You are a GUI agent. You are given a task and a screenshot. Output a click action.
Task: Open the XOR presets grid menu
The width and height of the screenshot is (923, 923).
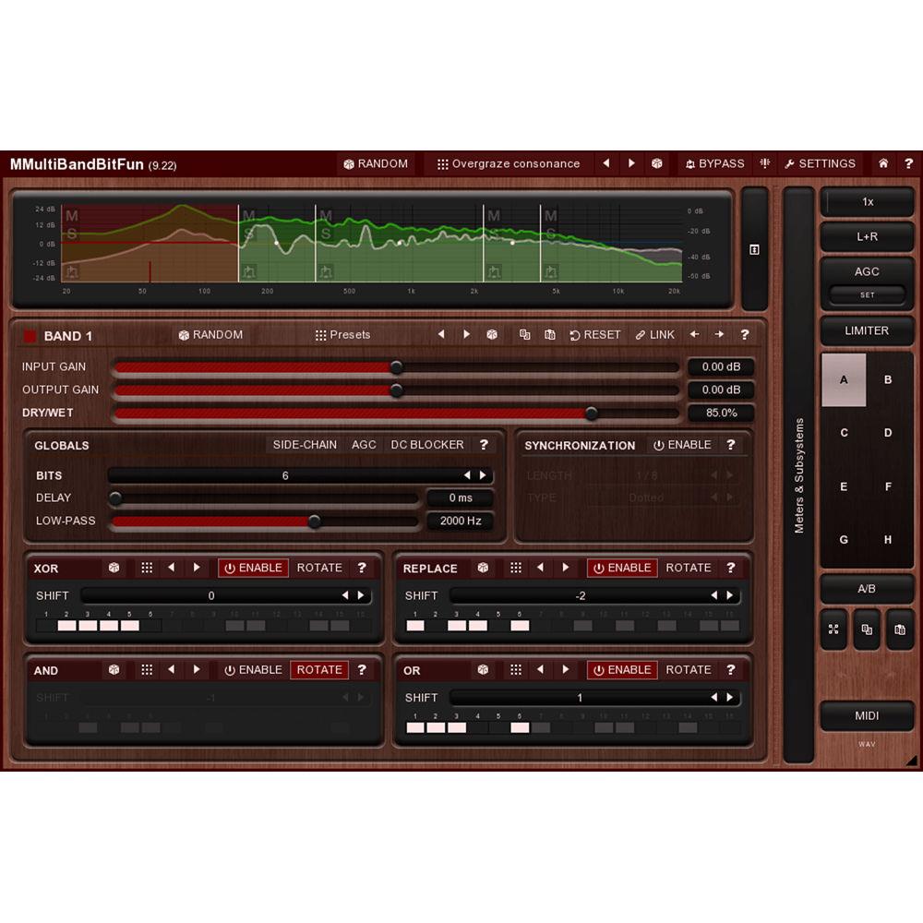click(x=147, y=568)
